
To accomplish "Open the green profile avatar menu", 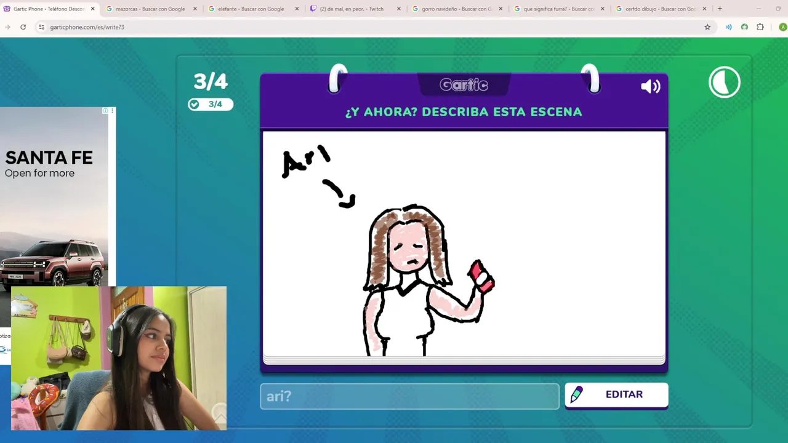I will click(782, 27).
